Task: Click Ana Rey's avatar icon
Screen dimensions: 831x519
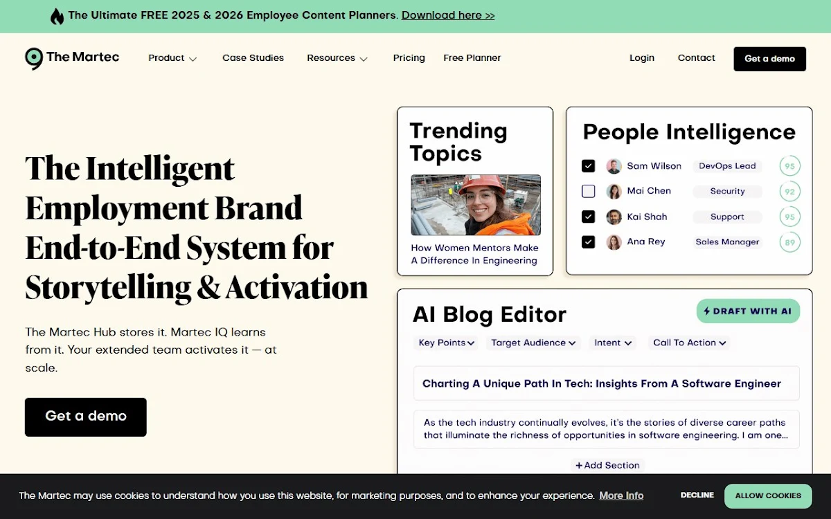Action: [614, 242]
